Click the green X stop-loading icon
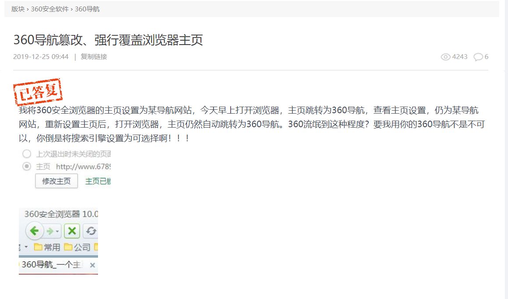 click(72, 231)
